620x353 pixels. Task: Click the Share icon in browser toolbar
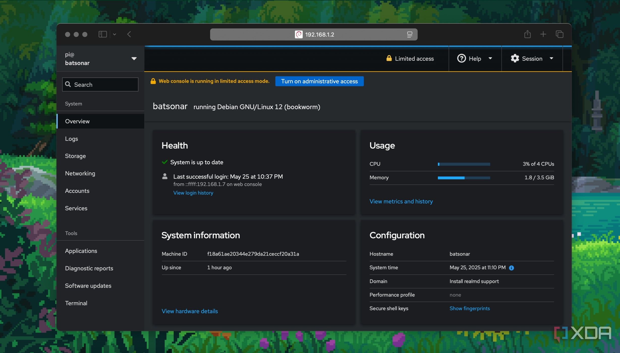527,34
